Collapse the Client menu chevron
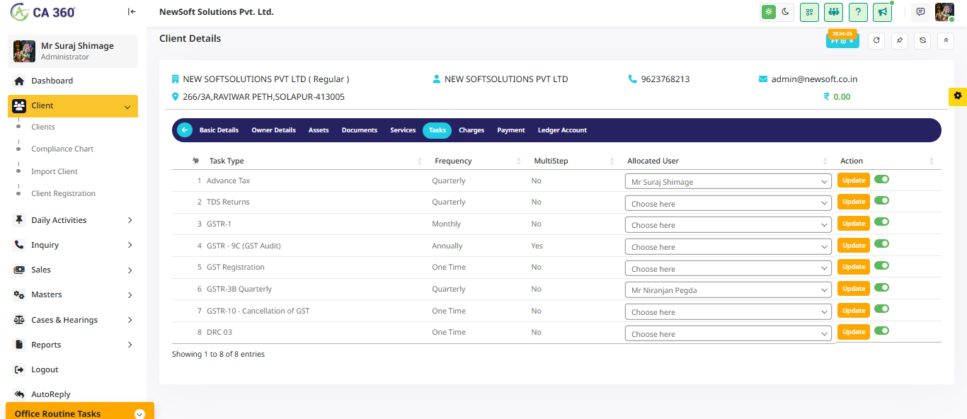This screenshot has height=419, width=967. [127, 107]
